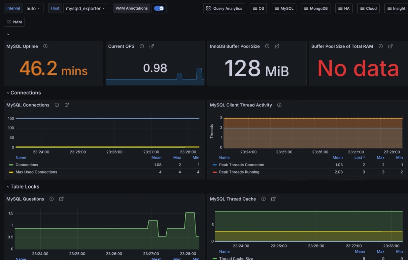Click the Current QPS panel title

[x=121, y=46]
